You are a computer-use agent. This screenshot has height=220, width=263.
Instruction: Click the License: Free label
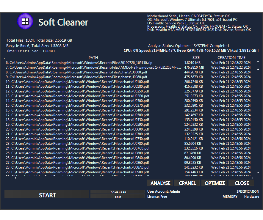(157, 197)
